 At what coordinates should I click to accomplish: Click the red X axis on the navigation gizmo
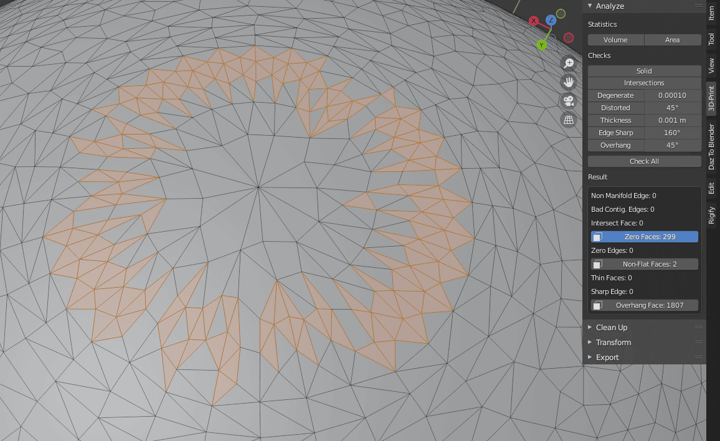534,21
